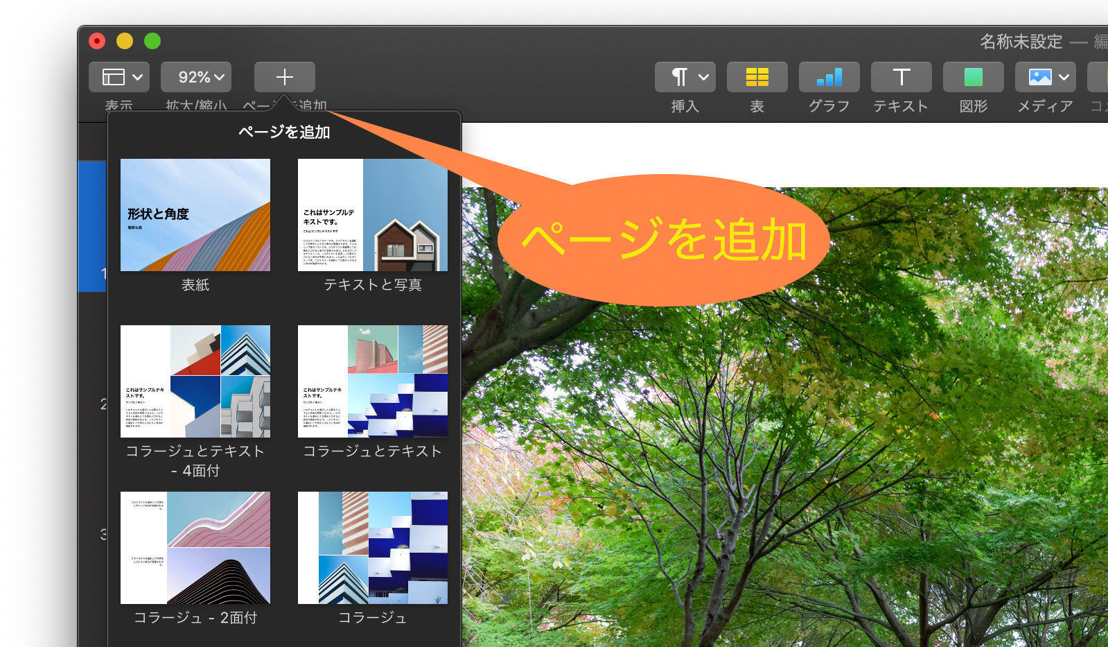Click the テキスト text box icon
Viewport: 1108px width, 647px height.
pos(901,77)
